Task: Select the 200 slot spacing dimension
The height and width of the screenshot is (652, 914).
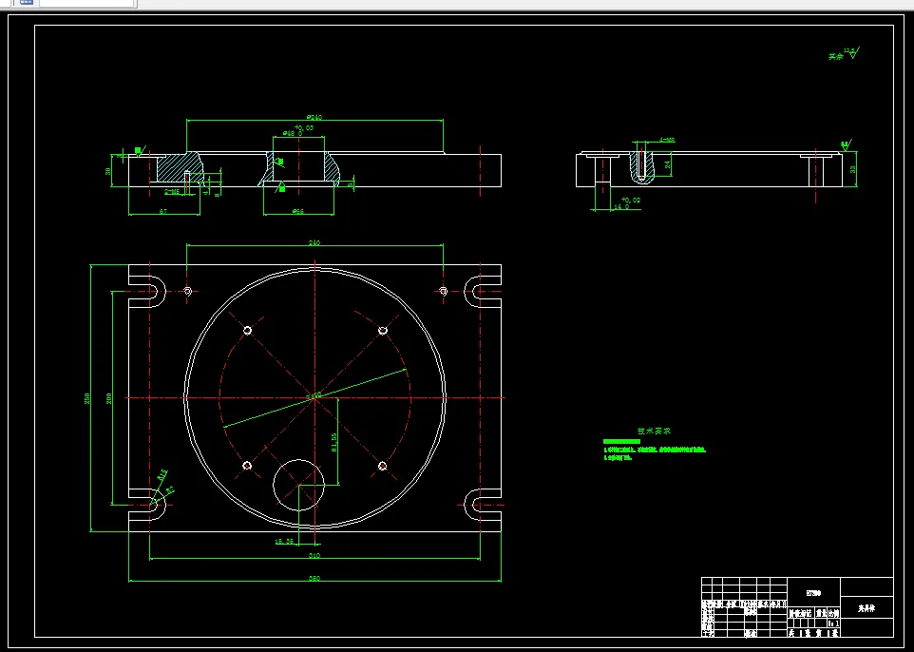Action: 108,398
